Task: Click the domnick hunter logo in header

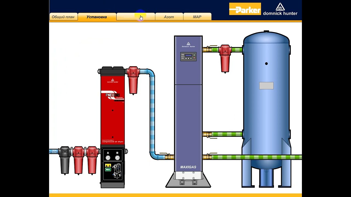Action: point(280,9)
